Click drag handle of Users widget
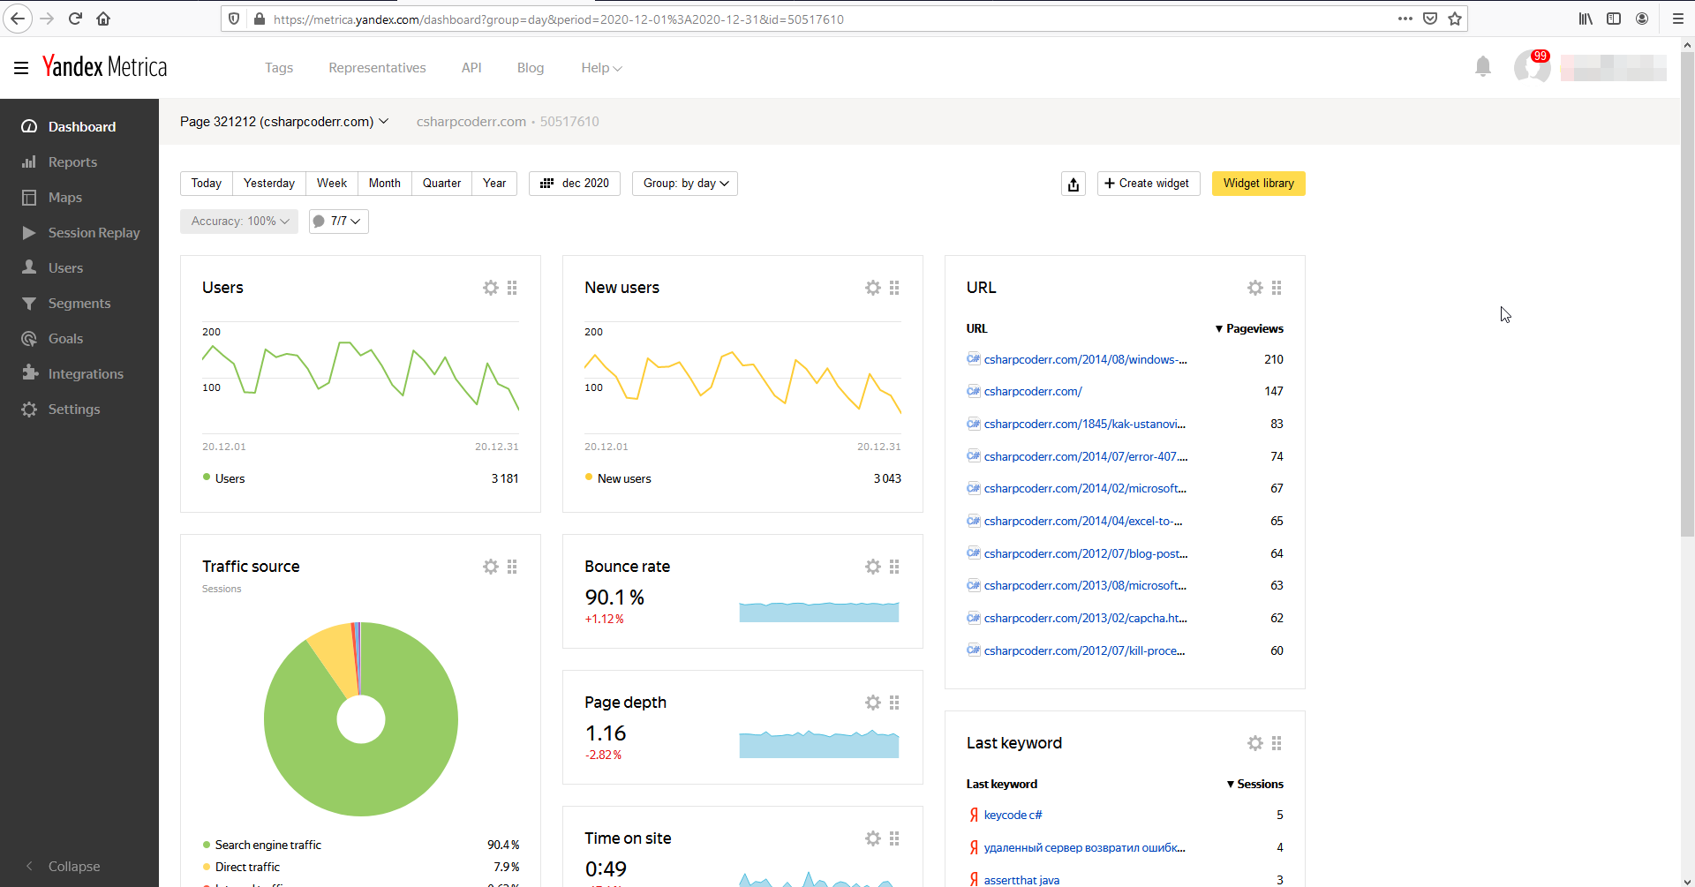Viewport: 1695px width, 887px height. pyautogui.click(x=512, y=288)
